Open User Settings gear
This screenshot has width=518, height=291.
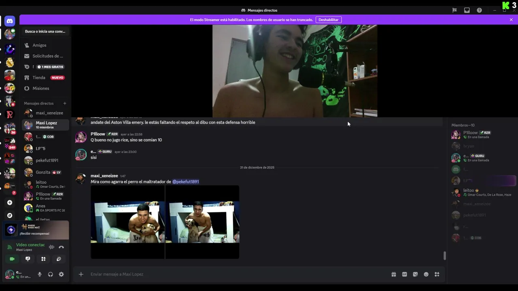[61, 274]
